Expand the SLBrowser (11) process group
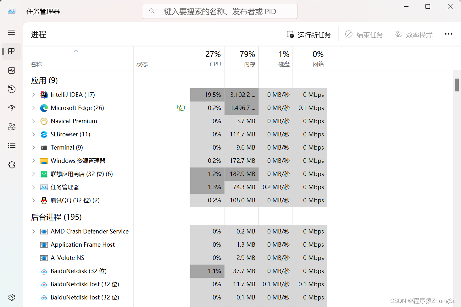 34,134
